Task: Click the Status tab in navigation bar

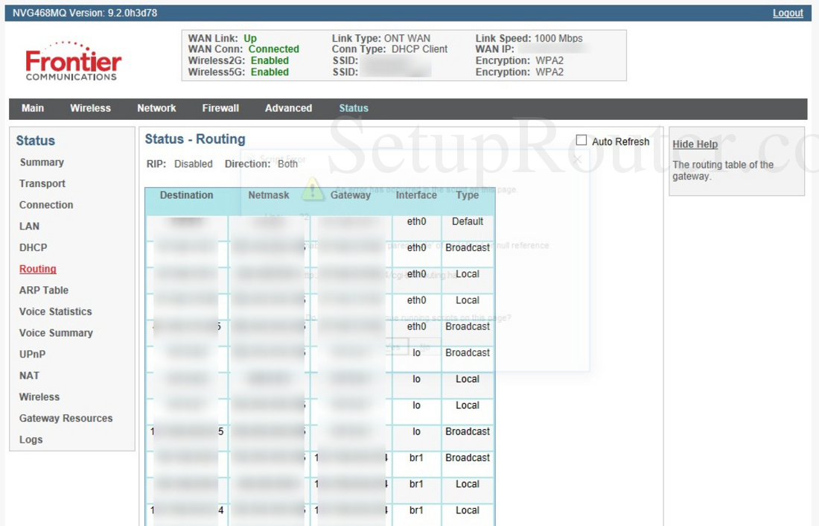Action: point(354,108)
